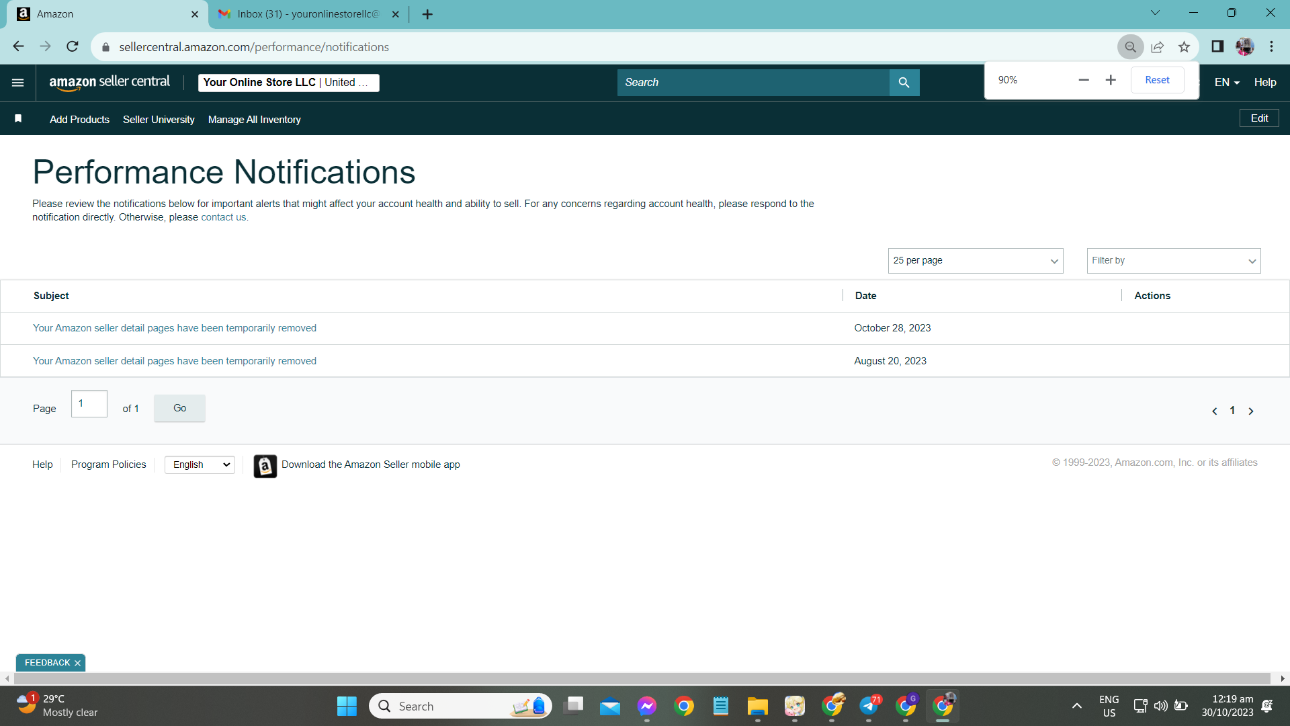Image resolution: width=1290 pixels, height=726 pixels.
Task: Click the Edit button in nav bar
Action: (x=1259, y=118)
